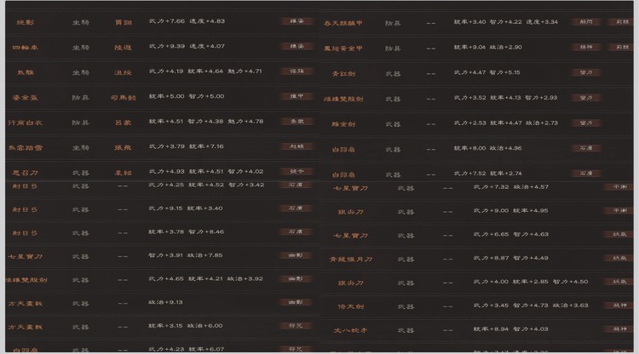This screenshot has width=639, height=354.
Task: Select the 思召刀 weapon name
Action: (26, 173)
